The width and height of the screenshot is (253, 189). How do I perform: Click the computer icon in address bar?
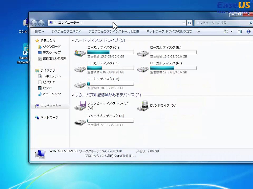[x=51, y=23]
